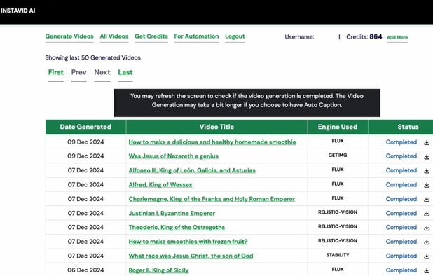Jump to the First page of videos

coord(56,72)
